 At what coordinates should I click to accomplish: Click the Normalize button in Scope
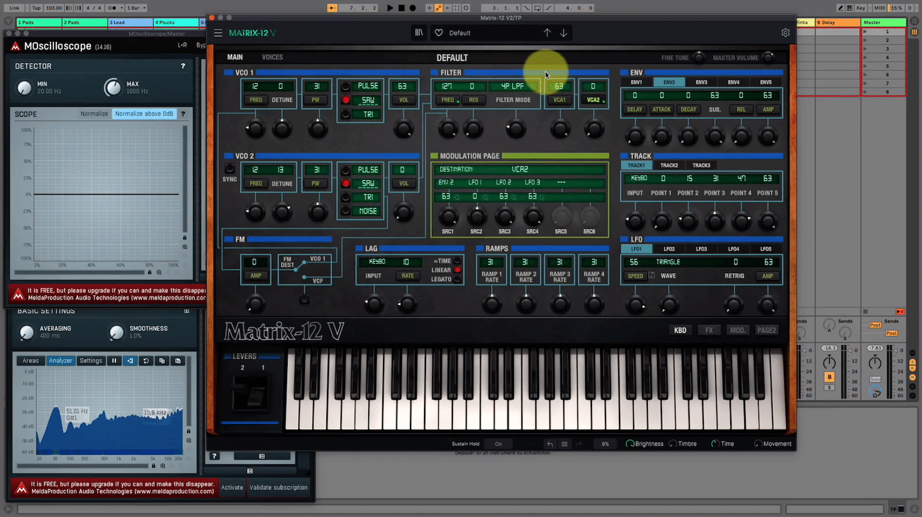[x=94, y=114]
